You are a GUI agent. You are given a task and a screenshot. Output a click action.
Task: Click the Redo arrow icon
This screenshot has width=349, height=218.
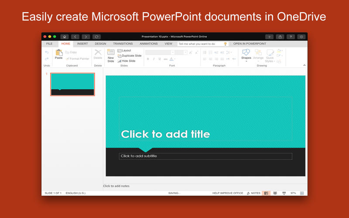pyautogui.click(x=47, y=59)
